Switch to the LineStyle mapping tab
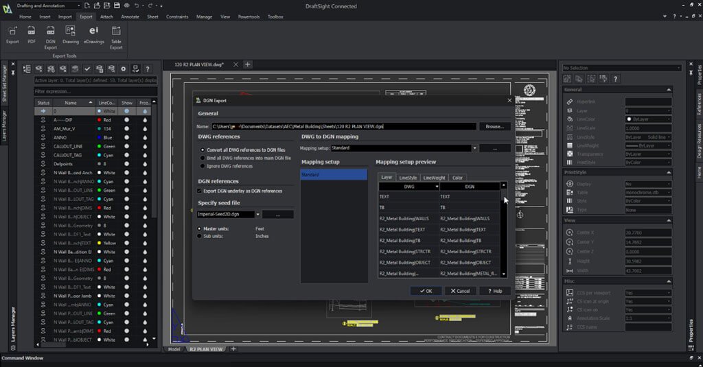The image size is (703, 367). pyautogui.click(x=407, y=178)
